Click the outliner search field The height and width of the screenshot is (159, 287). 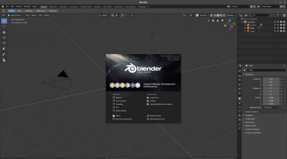261,15
